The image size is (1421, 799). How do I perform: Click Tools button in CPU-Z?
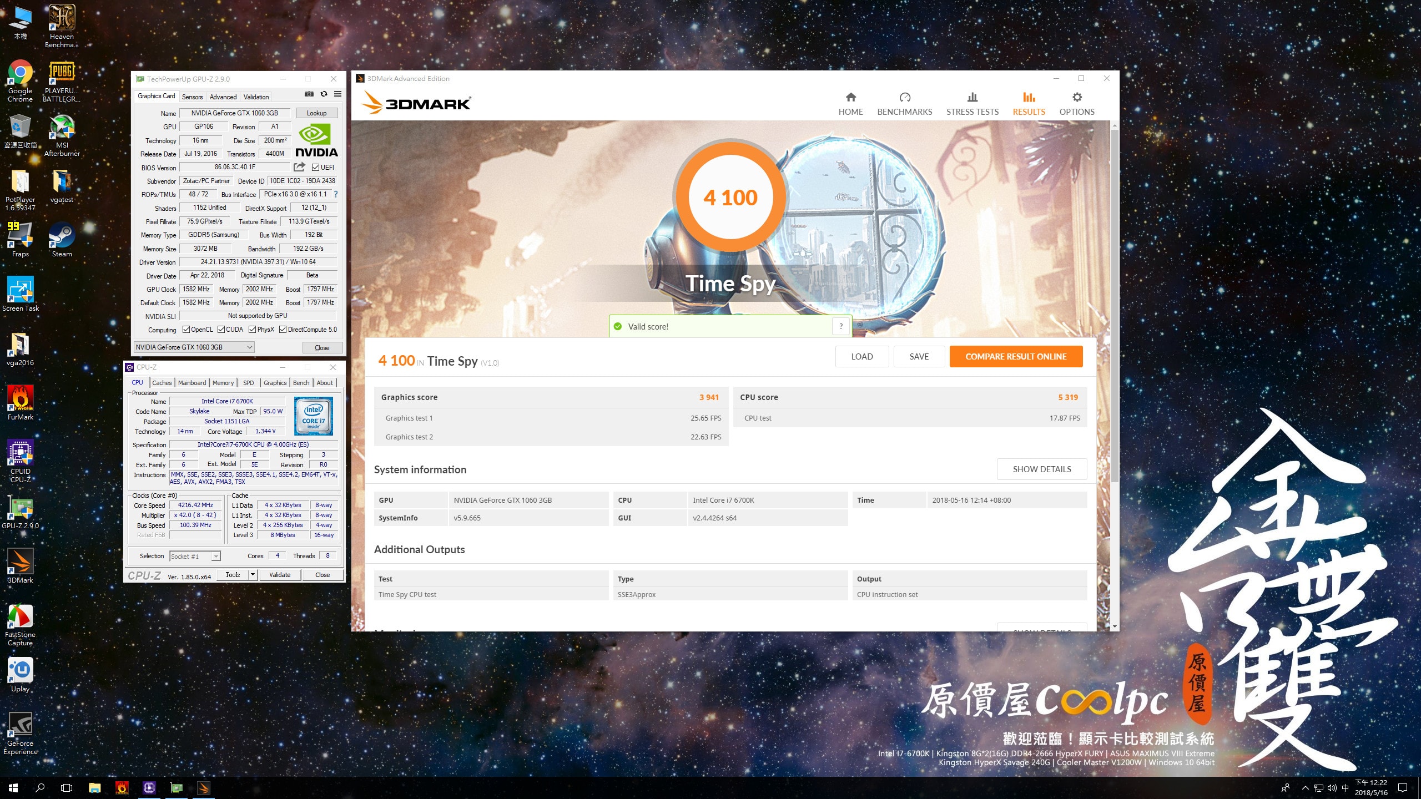(233, 575)
